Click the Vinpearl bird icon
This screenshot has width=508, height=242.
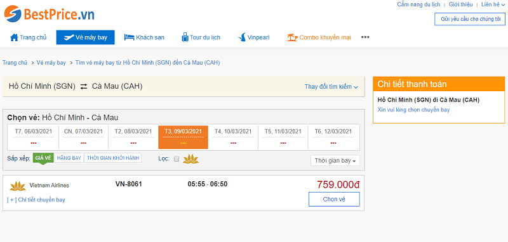coord(242,37)
